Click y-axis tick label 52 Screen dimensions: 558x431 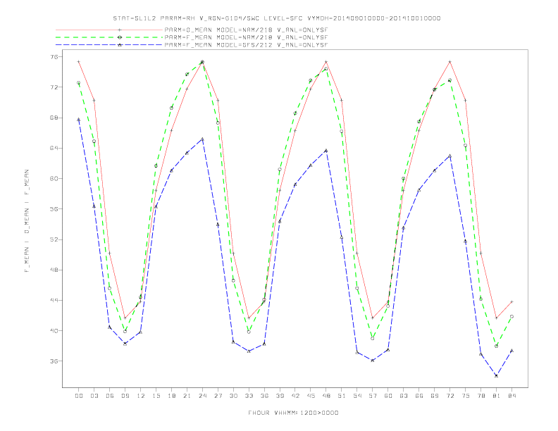pyautogui.click(x=55, y=239)
